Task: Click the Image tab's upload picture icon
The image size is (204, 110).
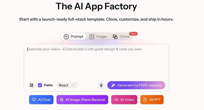Action: (x=92, y=36)
